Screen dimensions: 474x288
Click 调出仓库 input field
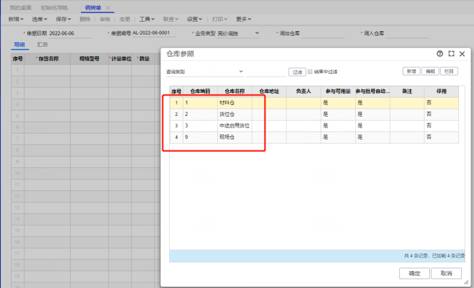point(323,33)
